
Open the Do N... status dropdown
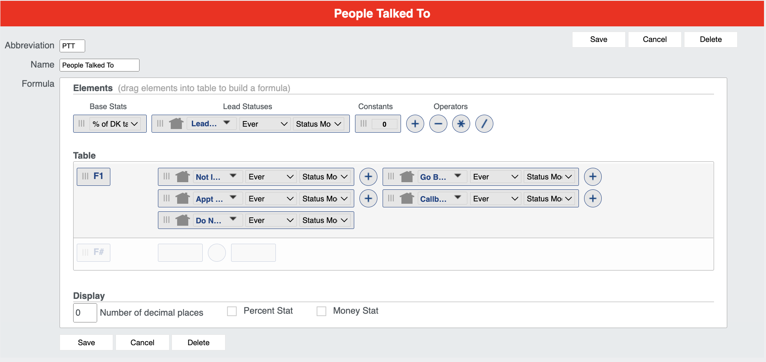[218, 220]
